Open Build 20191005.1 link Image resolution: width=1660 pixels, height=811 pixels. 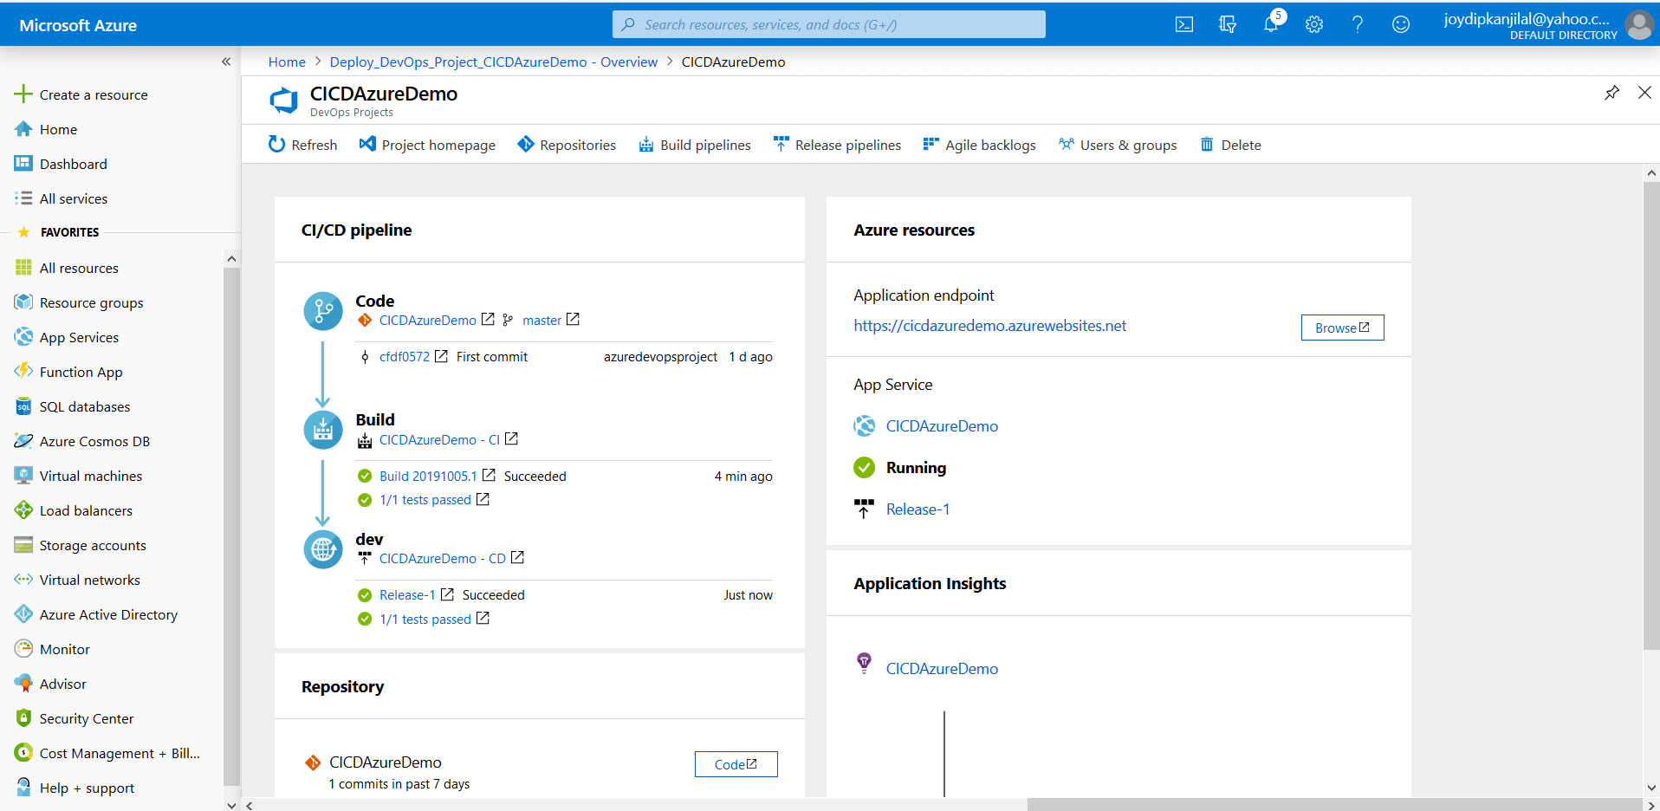[x=428, y=476]
